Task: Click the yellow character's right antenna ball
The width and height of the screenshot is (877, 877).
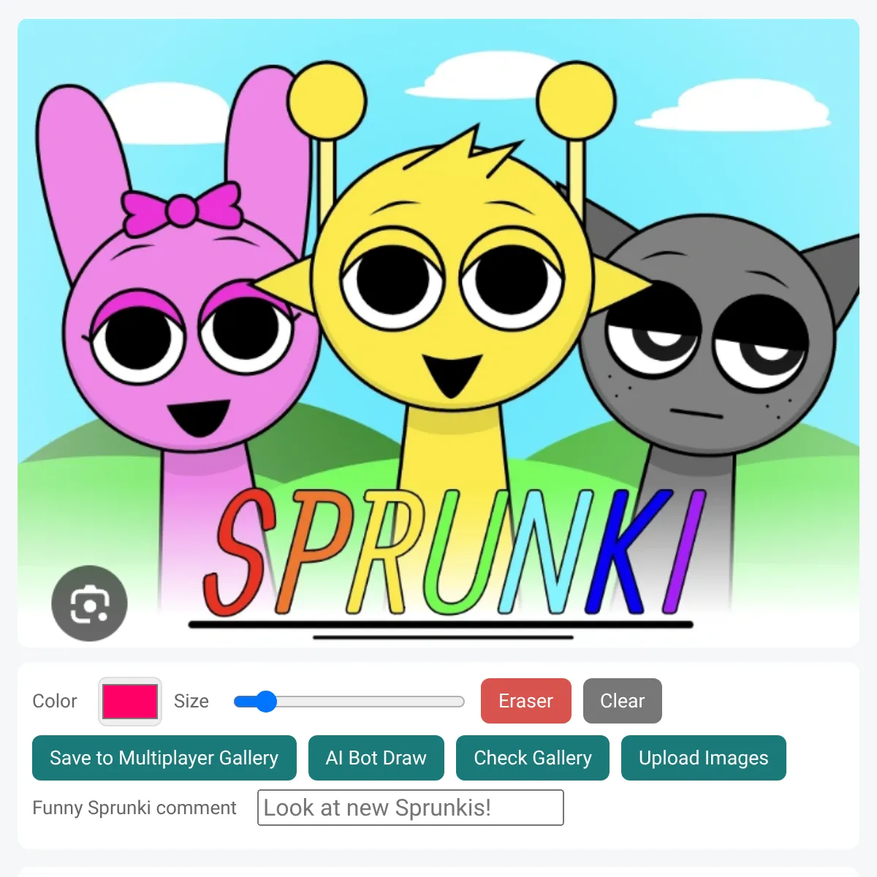Action: pos(576,101)
